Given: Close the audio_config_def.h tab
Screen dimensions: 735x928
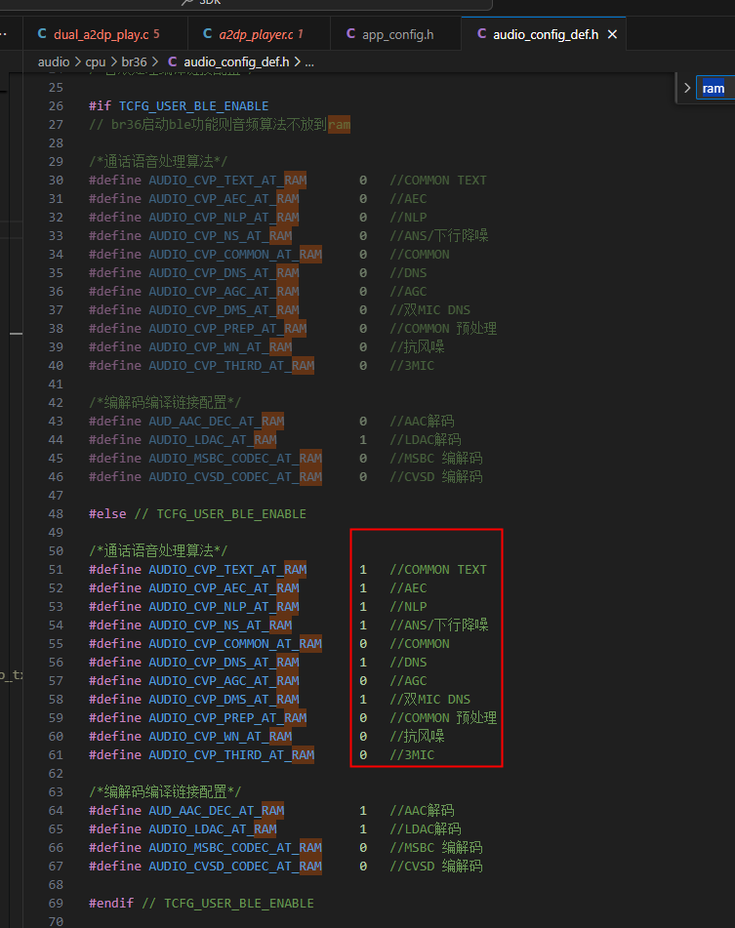Looking at the screenshot, I should pyautogui.click(x=613, y=34).
